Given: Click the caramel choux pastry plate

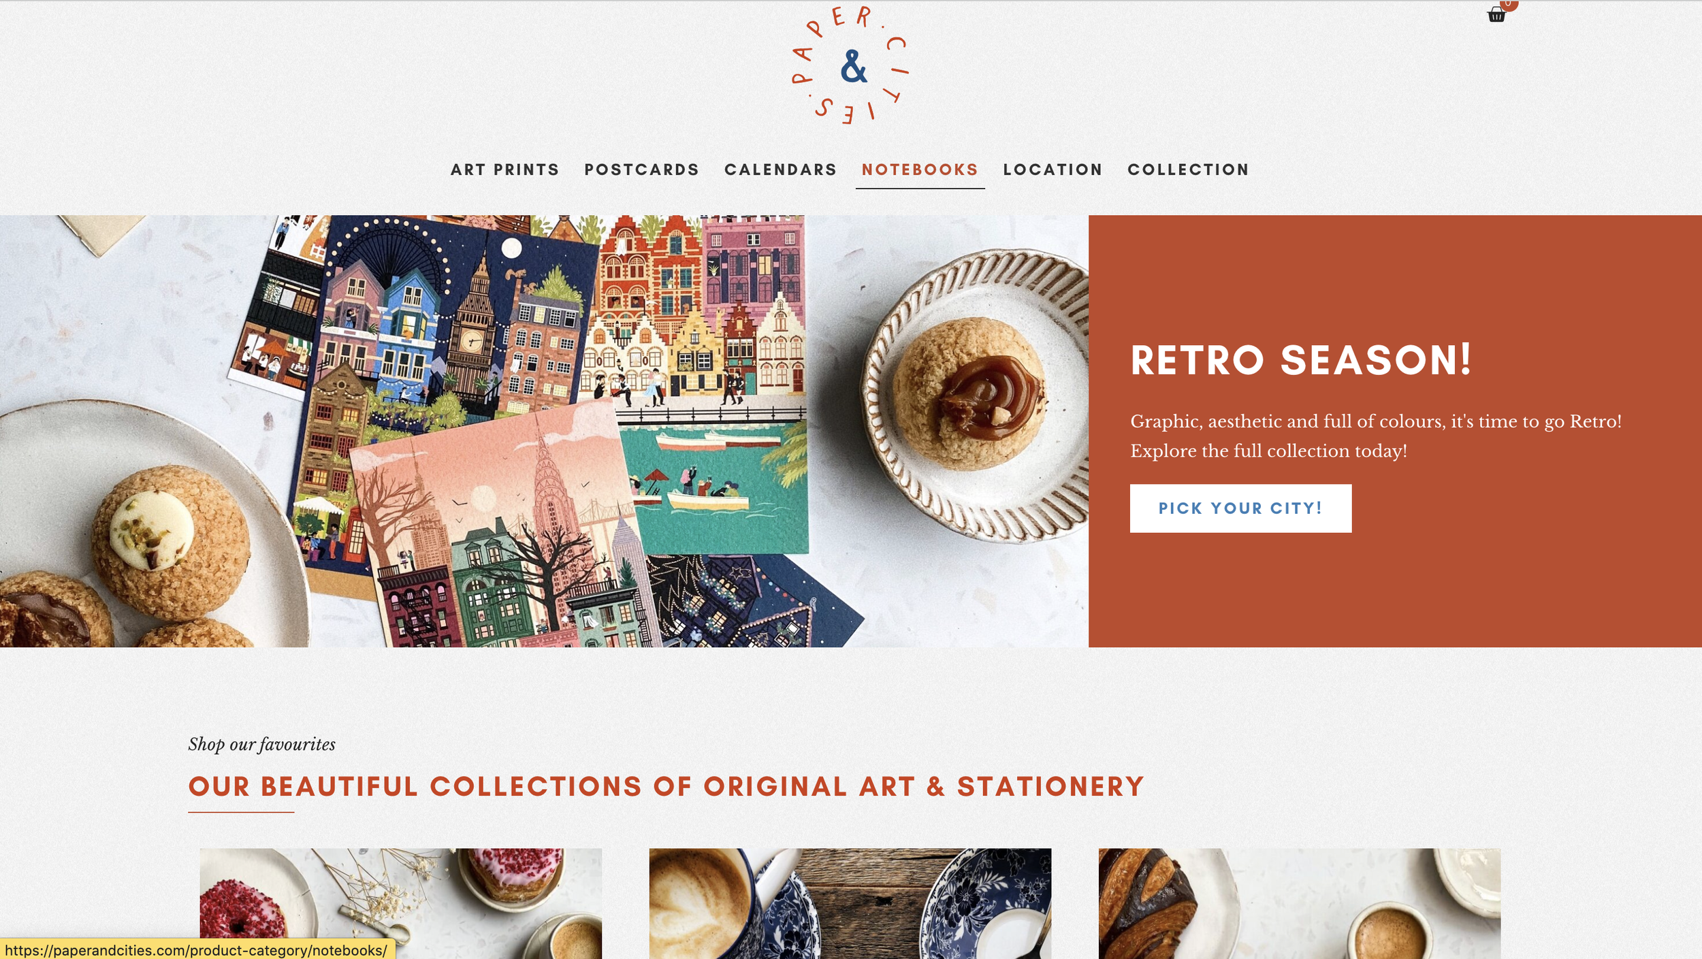Looking at the screenshot, I should pos(974,395).
